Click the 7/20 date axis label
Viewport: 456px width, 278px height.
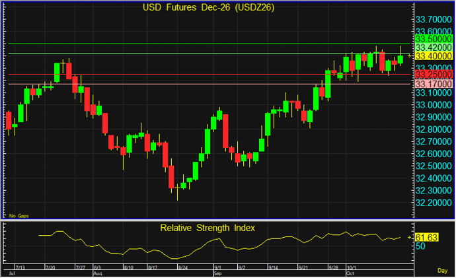[50, 267]
